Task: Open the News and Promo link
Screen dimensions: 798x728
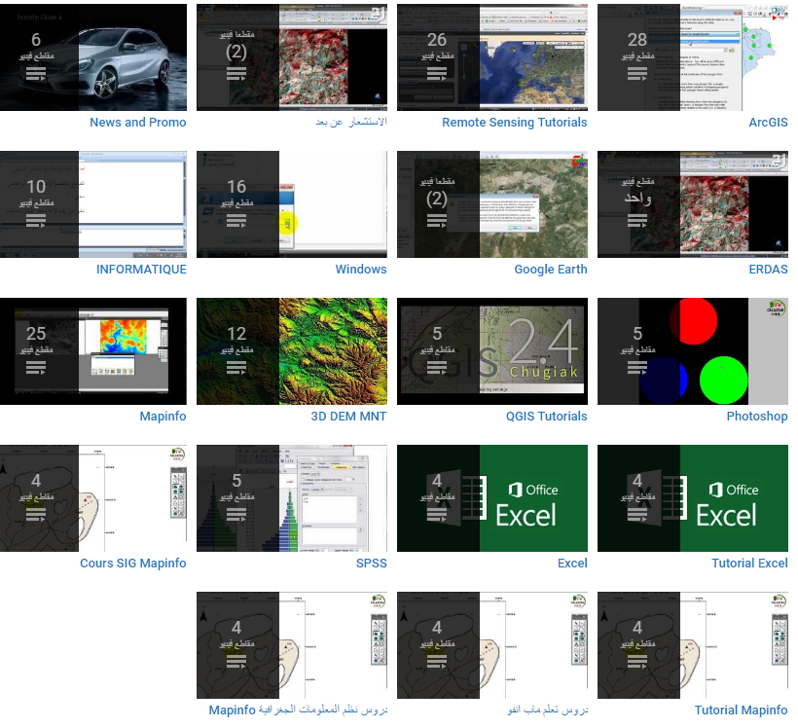Action: click(x=138, y=123)
